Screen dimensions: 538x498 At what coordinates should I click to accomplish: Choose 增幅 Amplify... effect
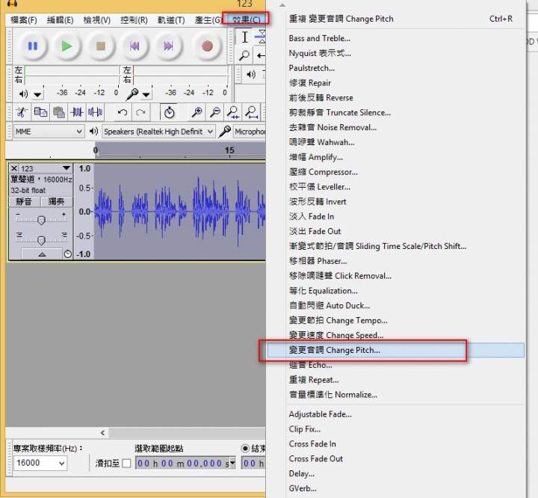coord(395,157)
